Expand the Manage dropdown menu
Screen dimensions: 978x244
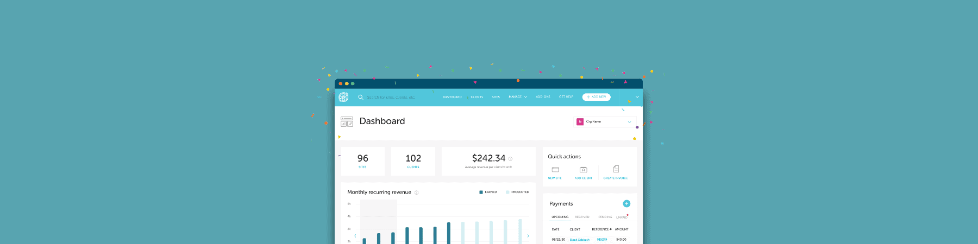click(518, 97)
